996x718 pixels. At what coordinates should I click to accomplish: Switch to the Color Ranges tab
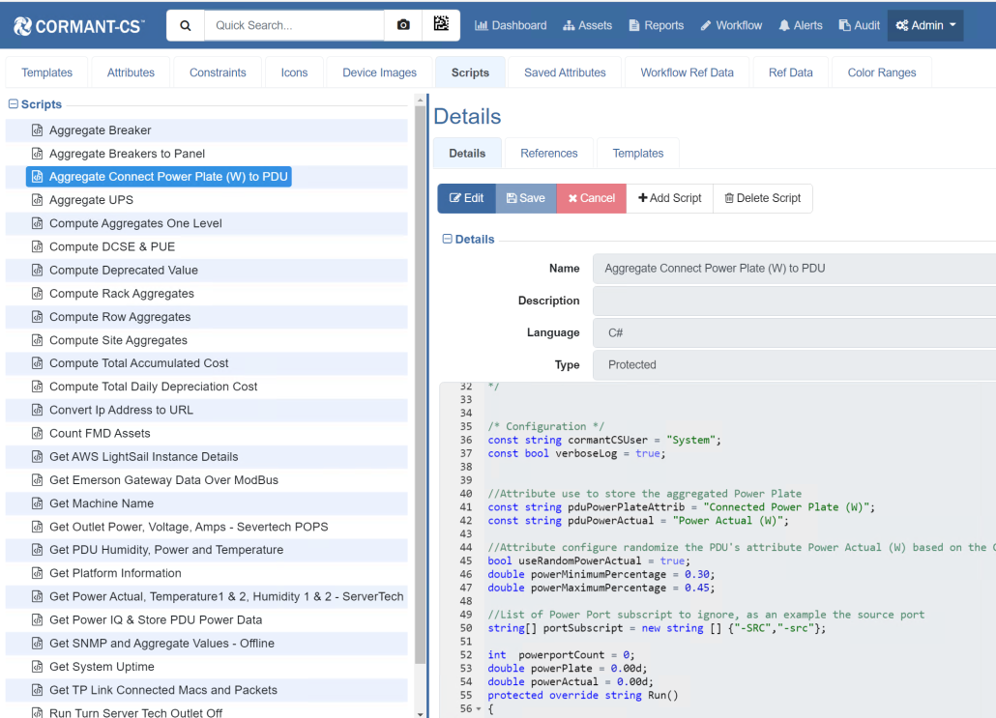point(881,72)
